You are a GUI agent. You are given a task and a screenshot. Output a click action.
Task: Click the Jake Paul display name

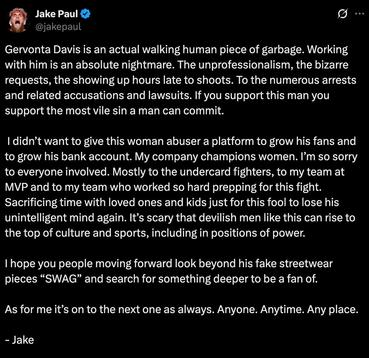(x=56, y=14)
